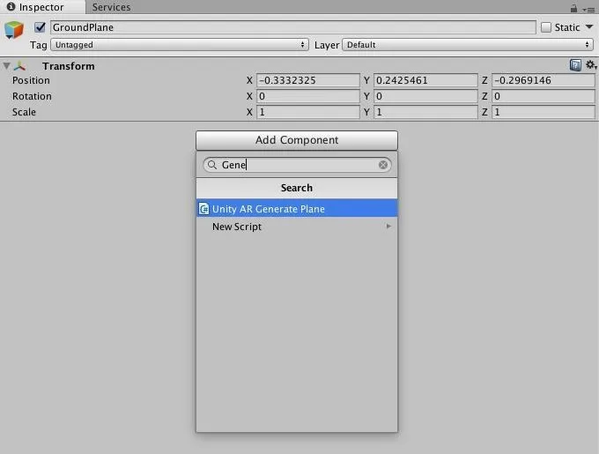Select the Inspector tab
This screenshot has width=599, height=454.
tap(41, 7)
